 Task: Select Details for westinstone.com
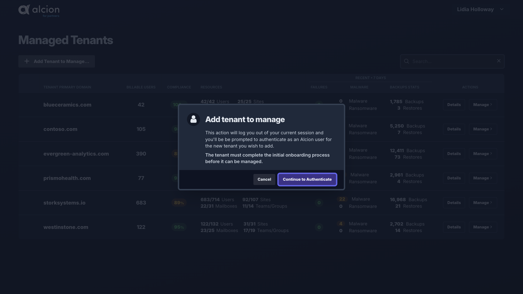[454, 227]
